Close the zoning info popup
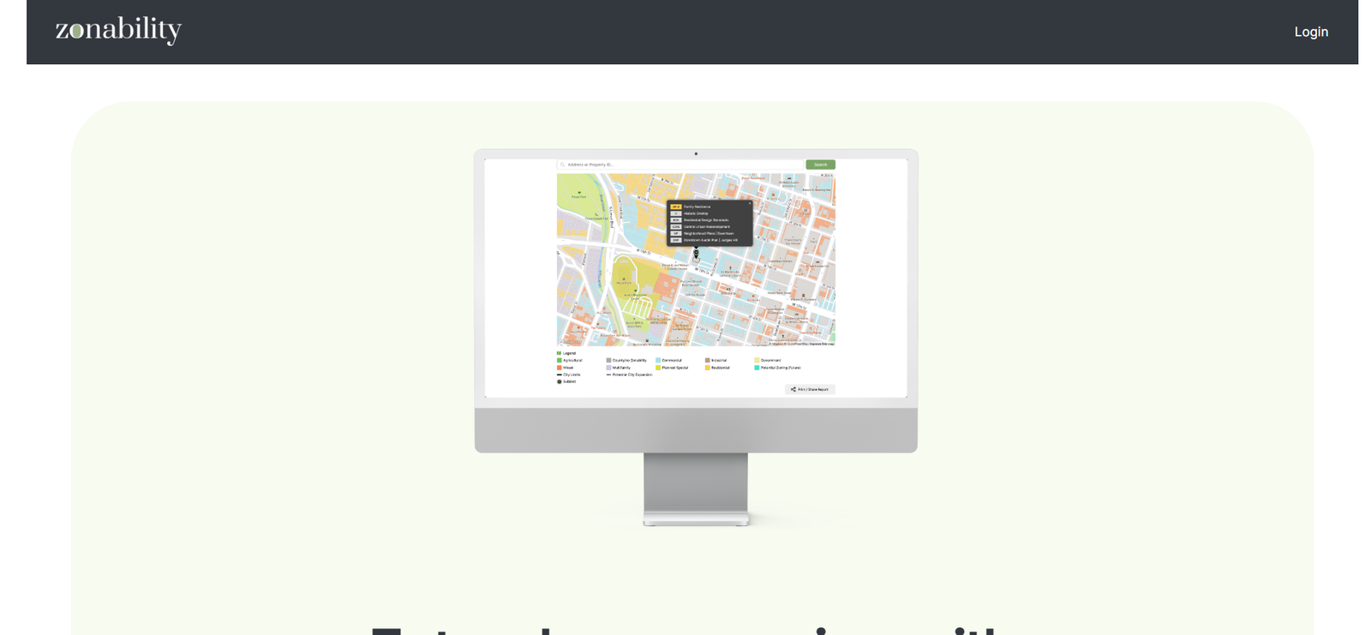This screenshot has width=1371, height=635. click(749, 204)
